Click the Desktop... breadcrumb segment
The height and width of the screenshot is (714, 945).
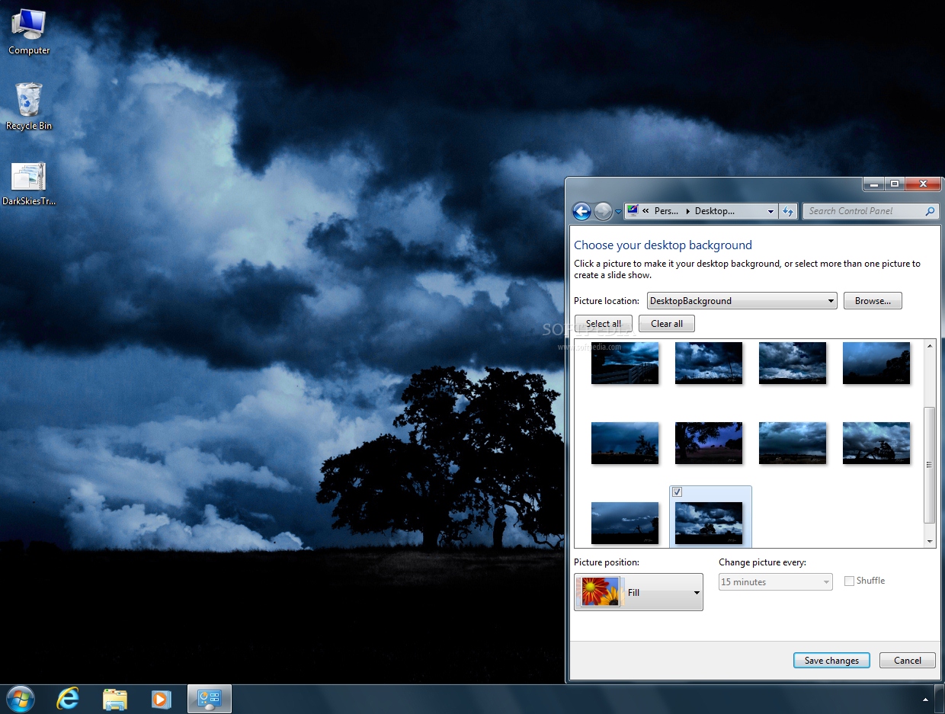pos(715,211)
